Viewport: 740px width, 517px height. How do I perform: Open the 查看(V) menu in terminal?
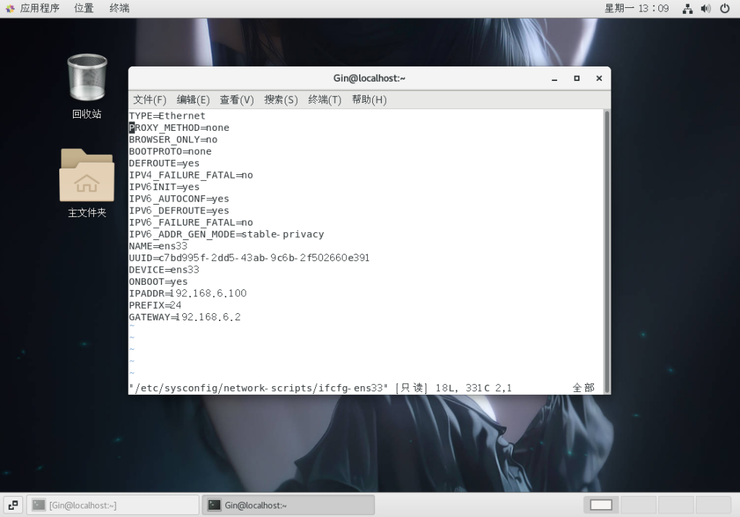tap(236, 100)
